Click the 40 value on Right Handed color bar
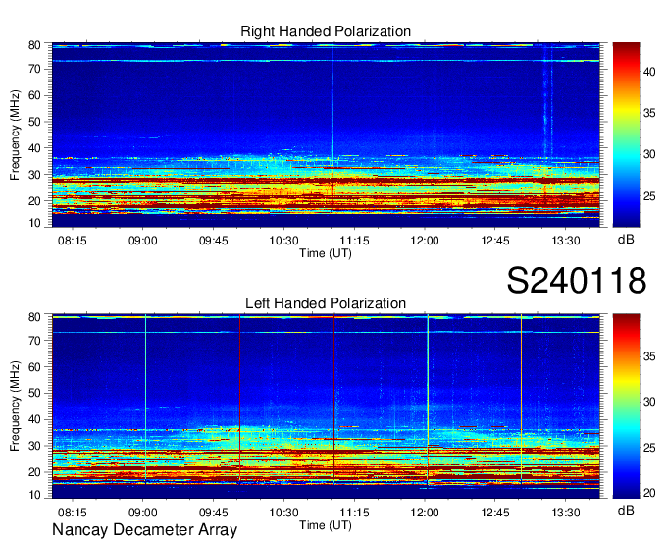The height and width of the screenshot is (542, 667). 649,72
